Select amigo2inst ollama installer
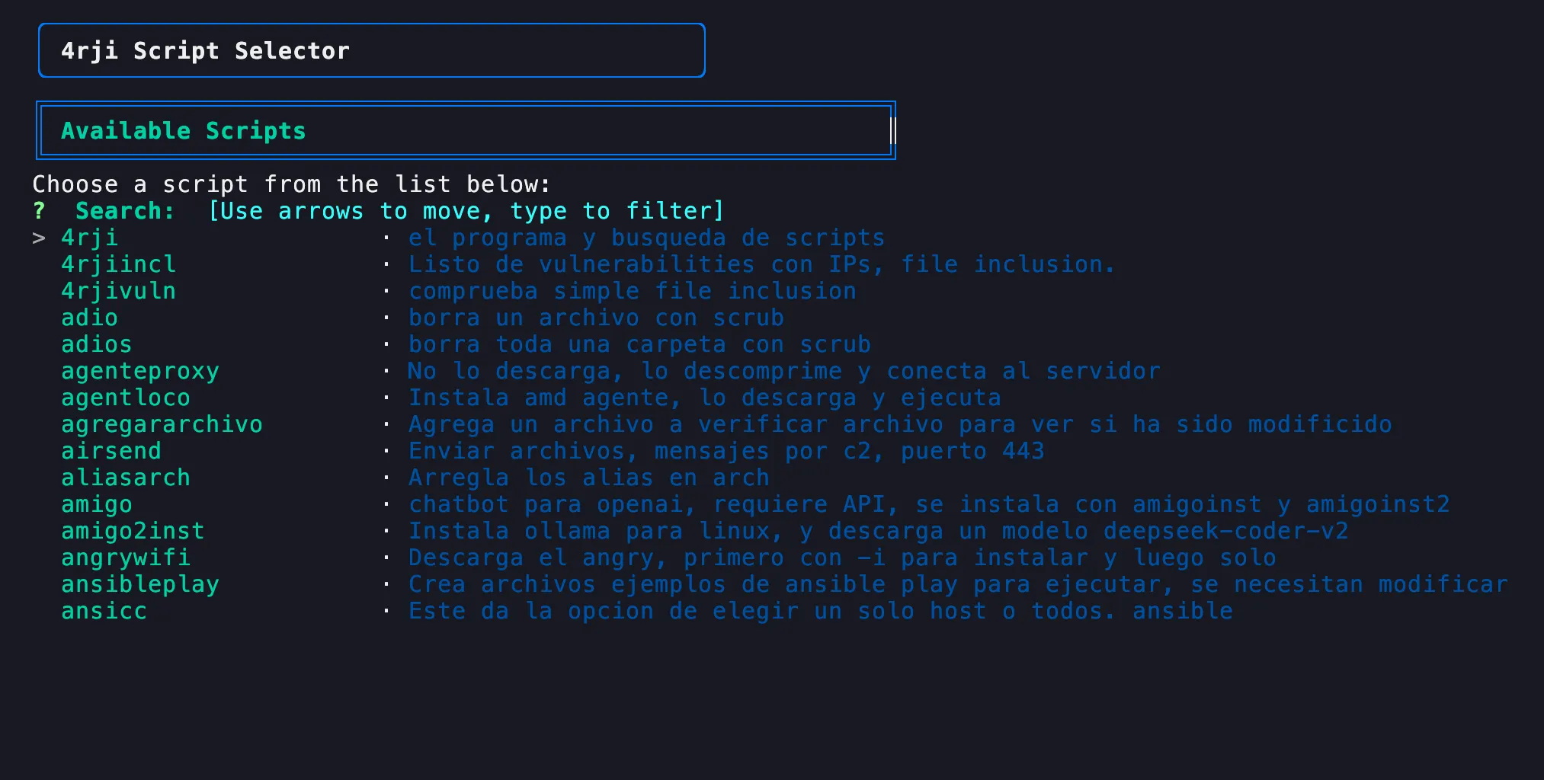Screen dimensions: 1544x780 click(132, 530)
